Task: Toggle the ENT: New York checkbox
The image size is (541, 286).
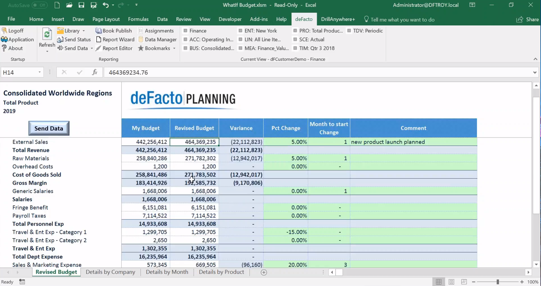Action: [x=241, y=30]
